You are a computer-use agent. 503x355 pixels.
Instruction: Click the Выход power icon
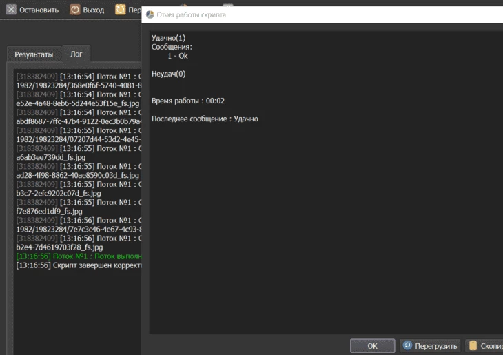[74, 10]
